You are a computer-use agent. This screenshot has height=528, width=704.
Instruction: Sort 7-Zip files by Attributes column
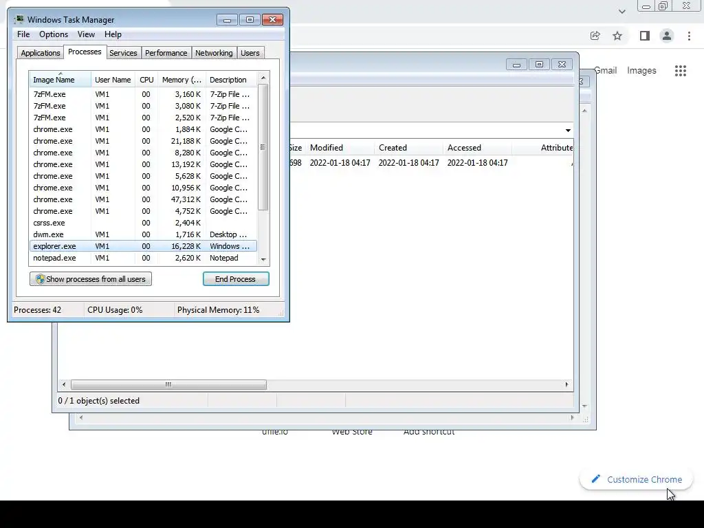click(x=543, y=148)
